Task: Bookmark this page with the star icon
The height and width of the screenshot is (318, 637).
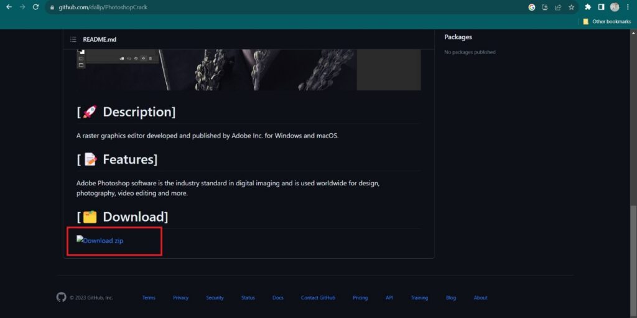Action: (571, 7)
